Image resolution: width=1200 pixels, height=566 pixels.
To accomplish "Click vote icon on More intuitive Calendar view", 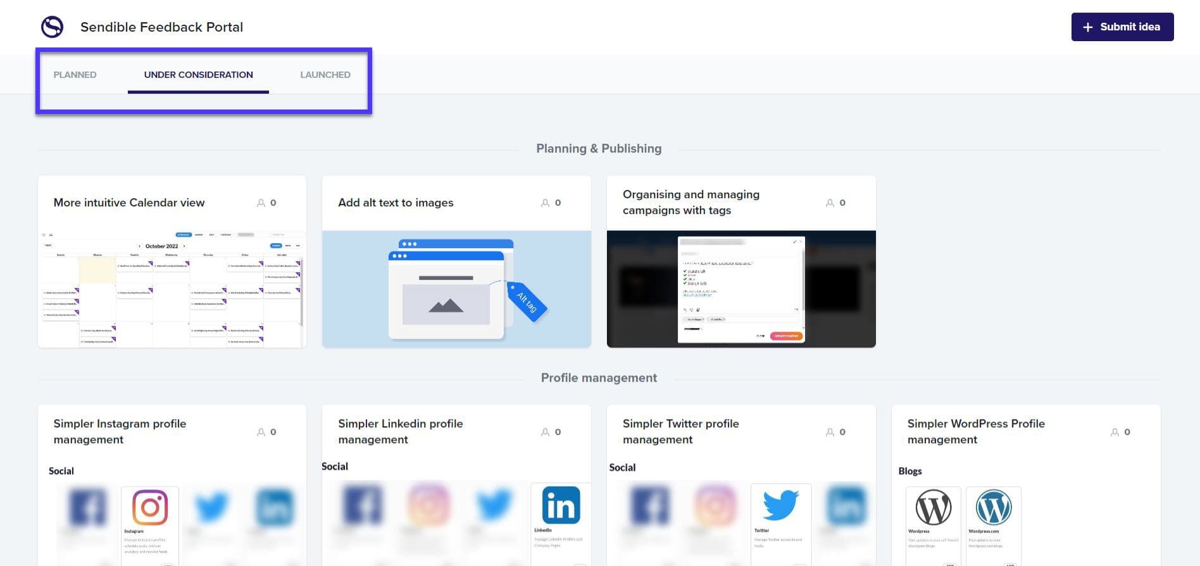I will point(261,203).
